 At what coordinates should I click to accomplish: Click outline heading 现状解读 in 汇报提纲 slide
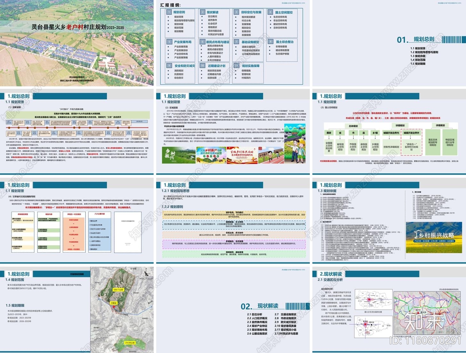coord(213,12)
